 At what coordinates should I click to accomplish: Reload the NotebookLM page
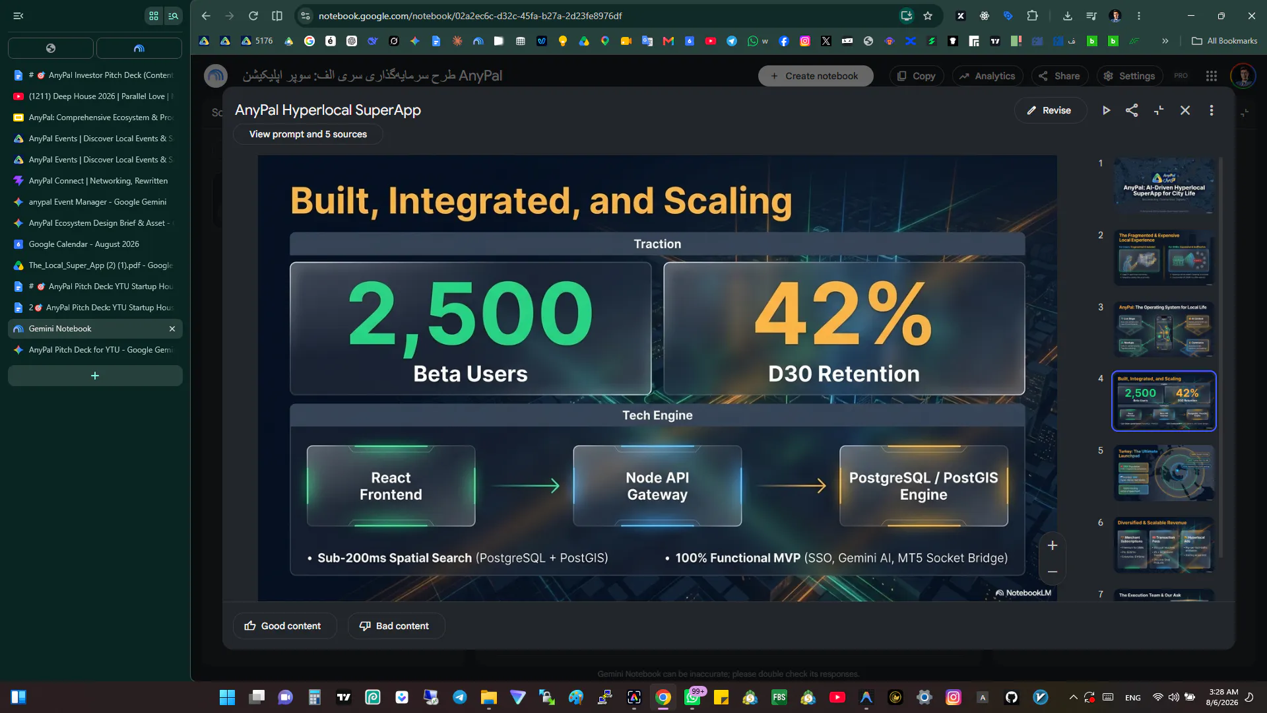coord(253,16)
